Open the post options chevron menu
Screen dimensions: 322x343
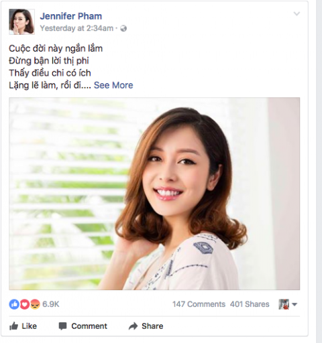[x=297, y=14]
